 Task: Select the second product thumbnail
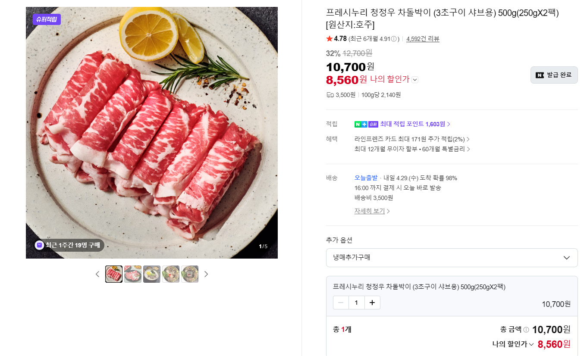click(133, 274)
